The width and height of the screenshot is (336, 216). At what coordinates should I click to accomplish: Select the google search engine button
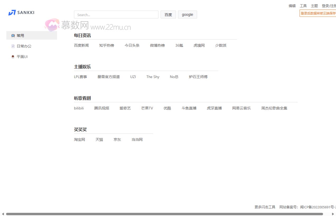click(188, 15)
